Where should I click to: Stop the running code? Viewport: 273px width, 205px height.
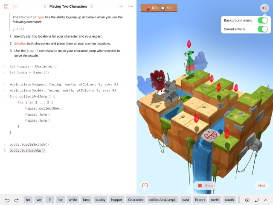pos(205,186)
